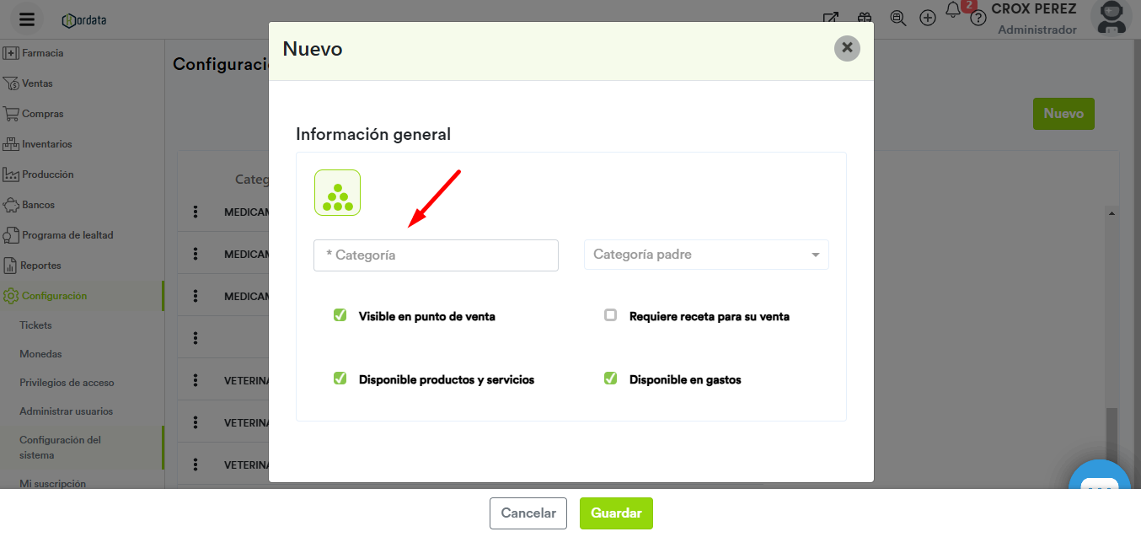This screenshot has height=537, width=1141.
Task: Open the user avatar profile
Action: [x=1111, y=17]
